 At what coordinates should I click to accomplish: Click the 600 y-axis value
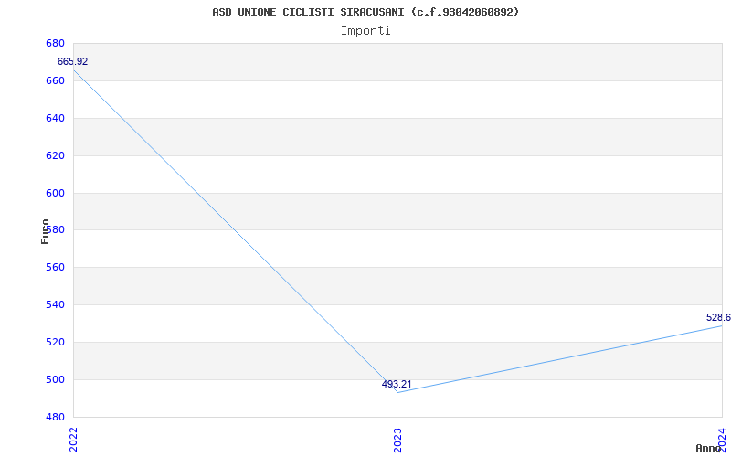(x=55, y=193)
